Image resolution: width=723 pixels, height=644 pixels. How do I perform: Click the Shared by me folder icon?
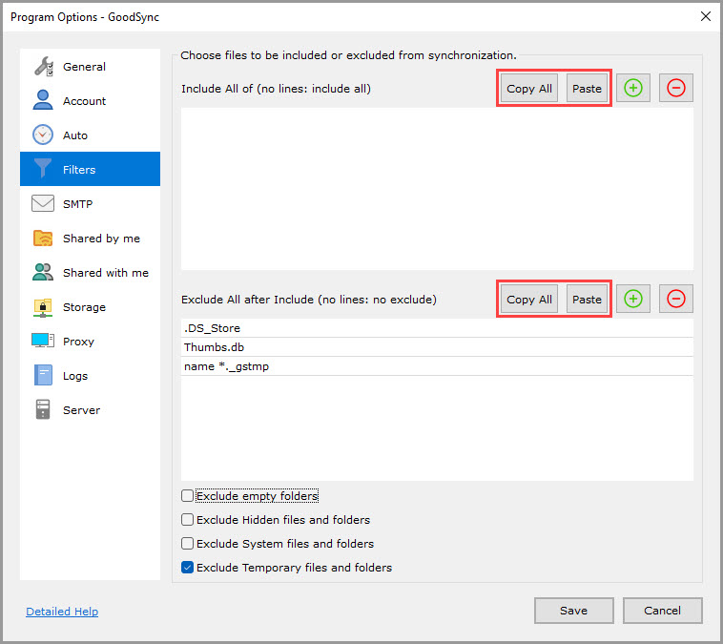point(43,238)
